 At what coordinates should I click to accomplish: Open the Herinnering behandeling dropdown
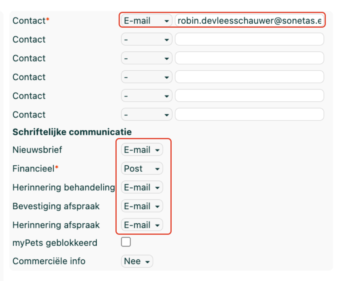(142, 187)
